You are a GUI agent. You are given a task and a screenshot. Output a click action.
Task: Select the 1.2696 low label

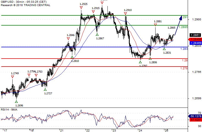click(x=19, y=105)
